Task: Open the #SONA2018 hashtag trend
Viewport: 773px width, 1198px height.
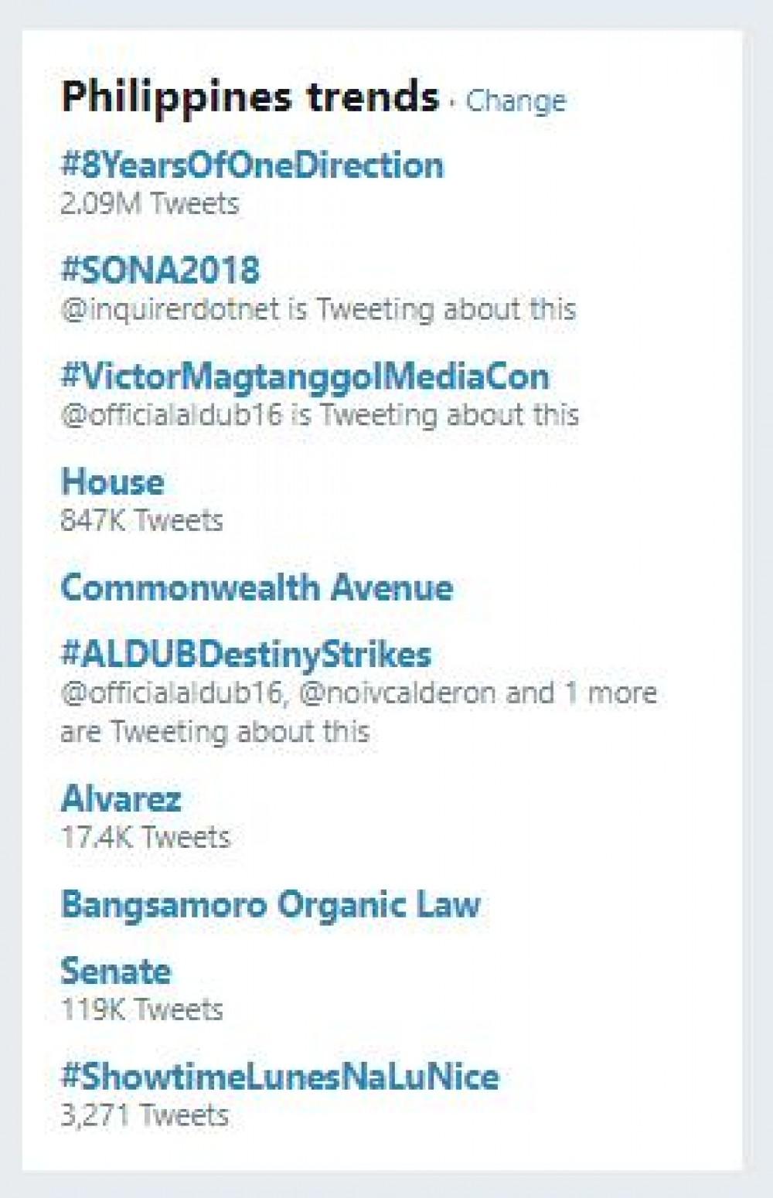Action: (160, 271)
